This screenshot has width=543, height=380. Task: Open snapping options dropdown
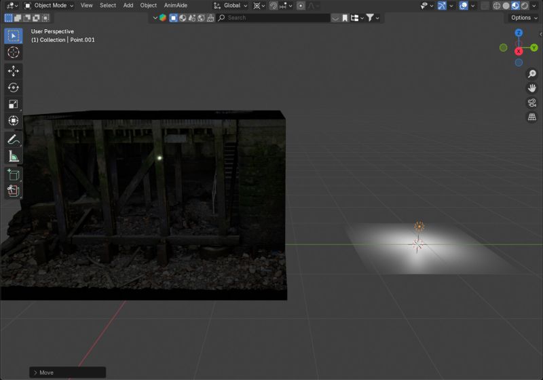(x=286, y=5)
